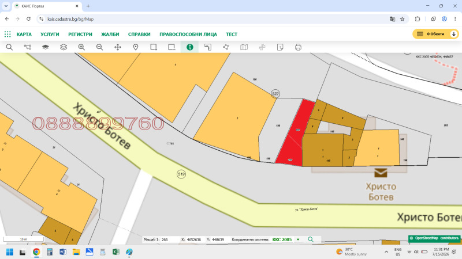This screenshot has width=462, height=259.
Task: Open the tab search dropdown chevron
Action: (x=6, y=6)
